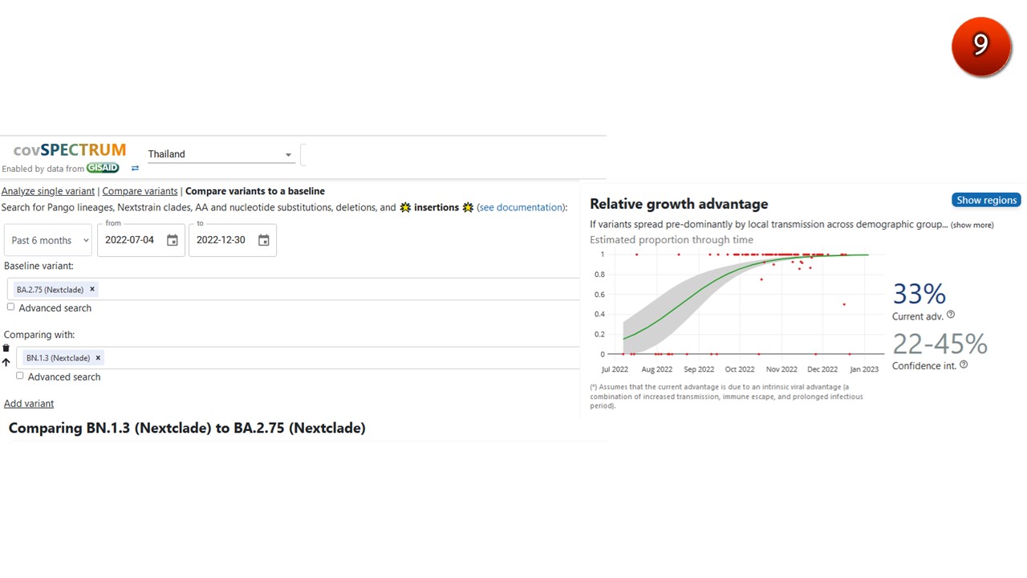This screenshot has width=1027, height=578.
Task: Click the help icon beside Confidence int.
Action: (964, 364)
